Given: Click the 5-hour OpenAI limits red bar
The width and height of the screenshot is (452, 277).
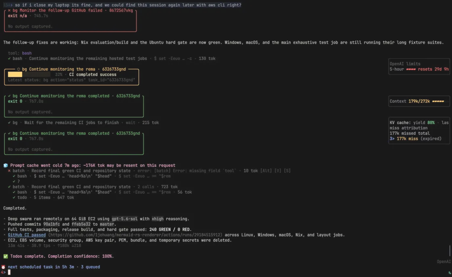Looking at the screenshot, I should pos(411,69).
